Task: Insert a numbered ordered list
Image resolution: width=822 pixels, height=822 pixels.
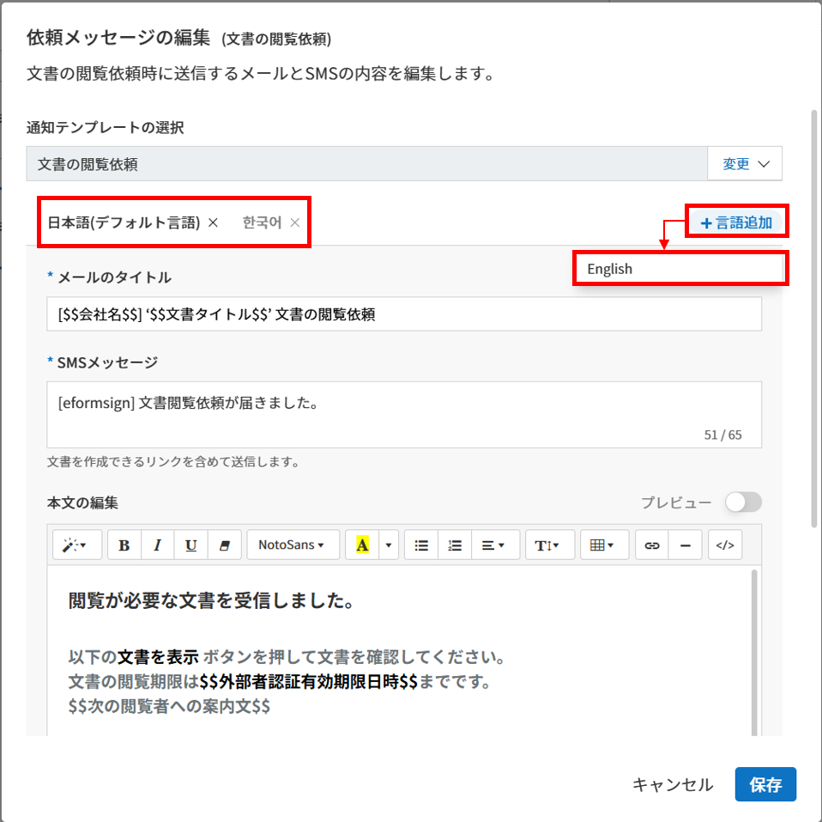Action: pyautogui.click(x=455, y=545)
